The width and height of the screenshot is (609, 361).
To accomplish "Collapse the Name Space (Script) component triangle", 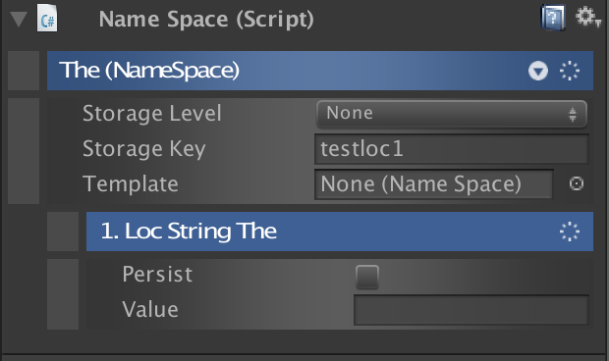I will (19, 19).
